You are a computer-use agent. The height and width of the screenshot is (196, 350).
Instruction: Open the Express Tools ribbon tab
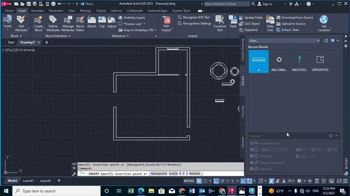click(x=181, y=11)
